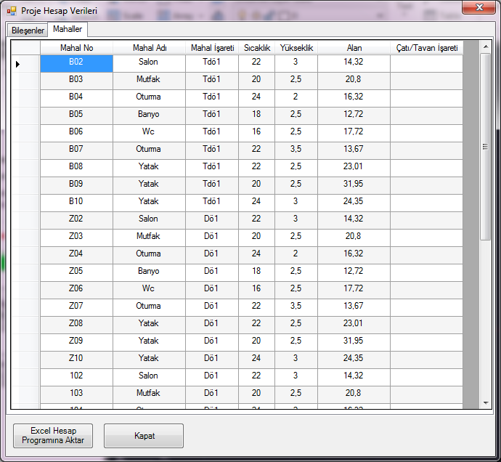This screenshot has width=501, height=462.
Task: Select the Z05 cell in Mahal No
Action: click(x=76, y=272)
